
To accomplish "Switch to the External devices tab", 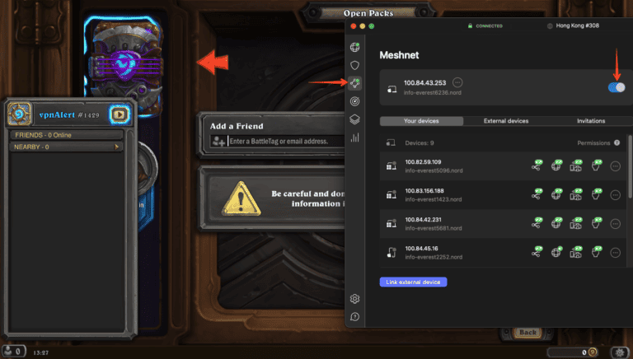I will tap(506, 120).
